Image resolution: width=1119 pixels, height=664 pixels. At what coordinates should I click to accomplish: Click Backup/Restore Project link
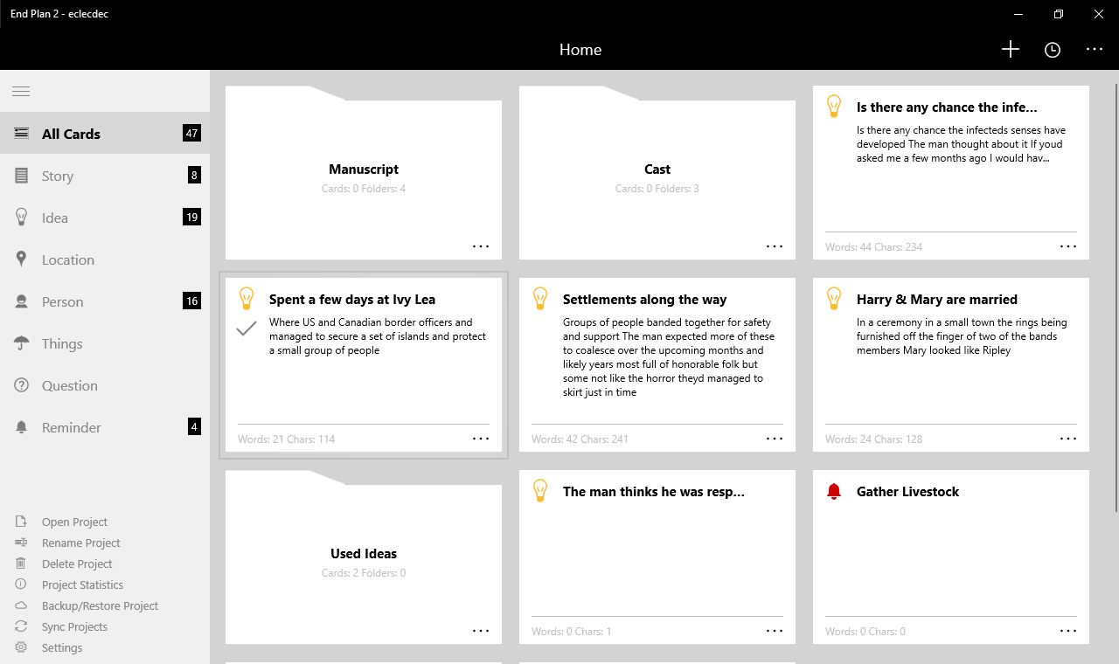(x=100, y=605)
